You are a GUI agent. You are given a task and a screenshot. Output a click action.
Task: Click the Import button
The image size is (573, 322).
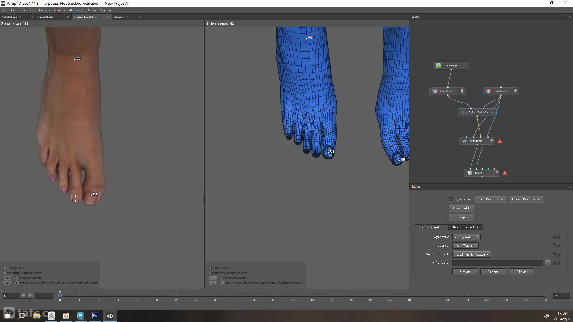(493, 272)
